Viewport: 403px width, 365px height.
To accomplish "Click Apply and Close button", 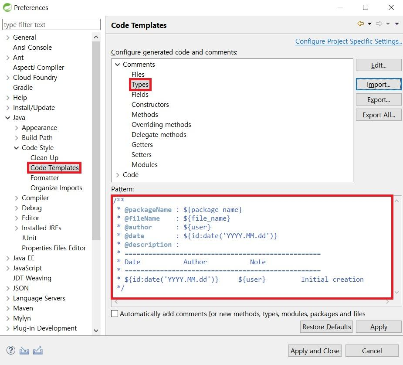I will tap(315, 351).
